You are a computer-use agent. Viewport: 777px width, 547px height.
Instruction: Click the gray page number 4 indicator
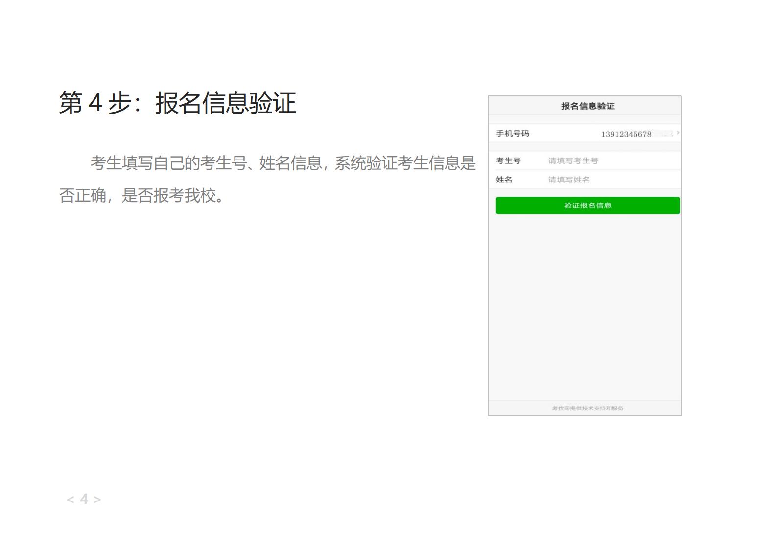(84, 499)
